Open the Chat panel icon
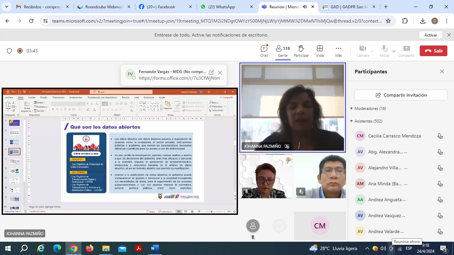Screen dimensions: 454x255 coord(264,49)
